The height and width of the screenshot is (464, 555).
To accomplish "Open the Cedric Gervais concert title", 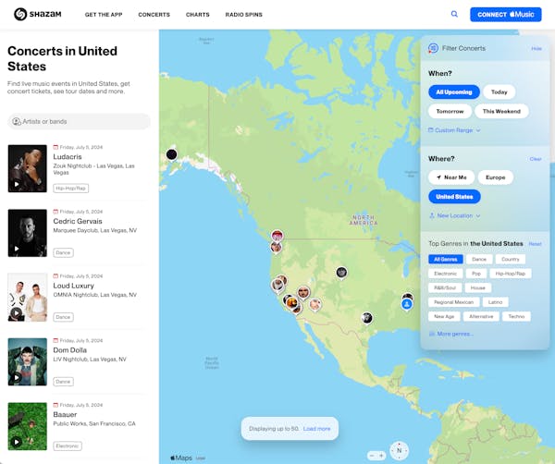I will point(78,221).
